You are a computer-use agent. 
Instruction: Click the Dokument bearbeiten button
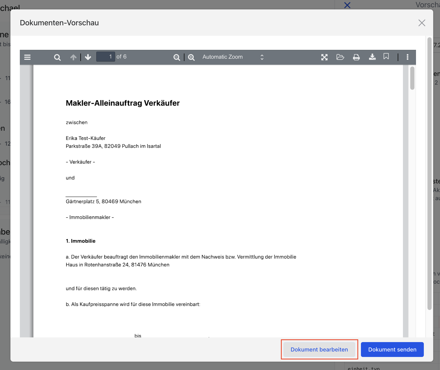pos(319,349)
